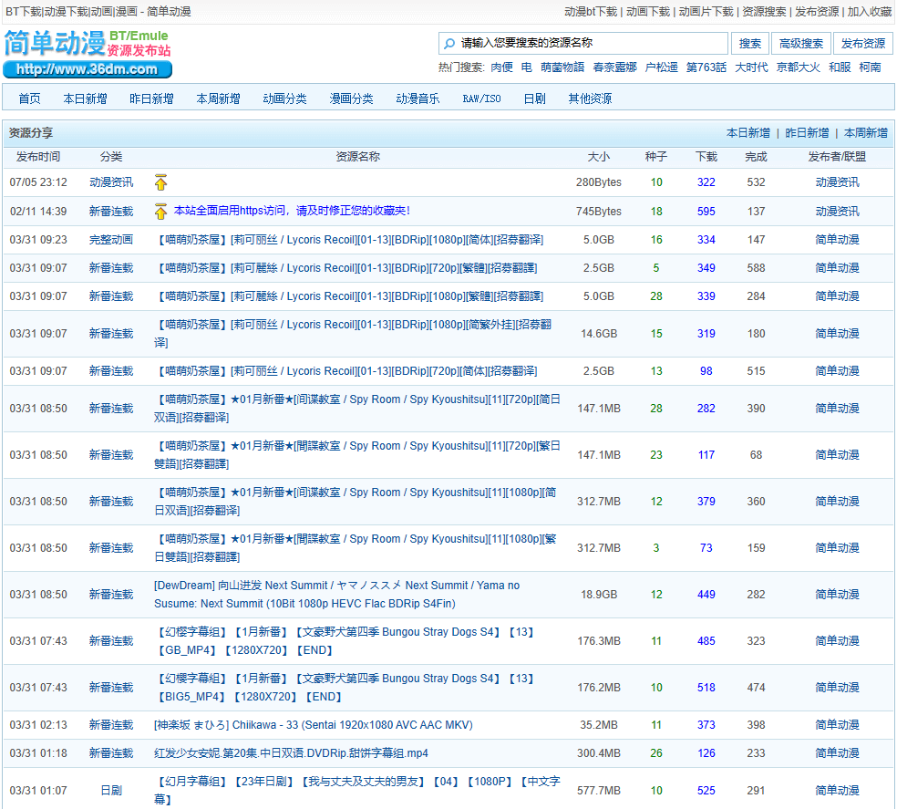Open Spy Room 720p 简日双语 link
The width and height of the screenshot is (897, 809).
point(357,409)
